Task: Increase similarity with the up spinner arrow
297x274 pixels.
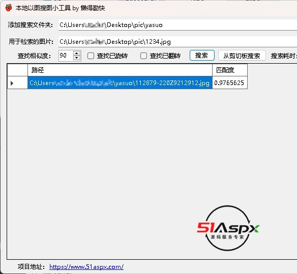Action: click(x=77, y=53)
